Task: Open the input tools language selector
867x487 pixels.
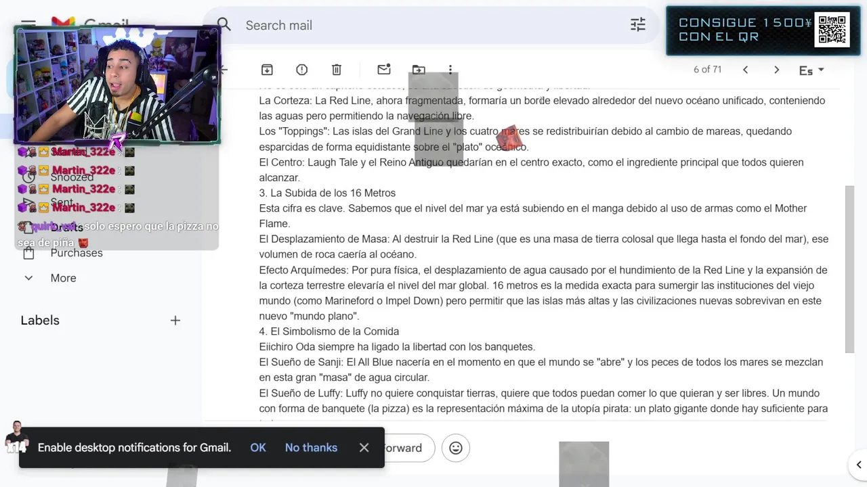Action: (811, 70)
